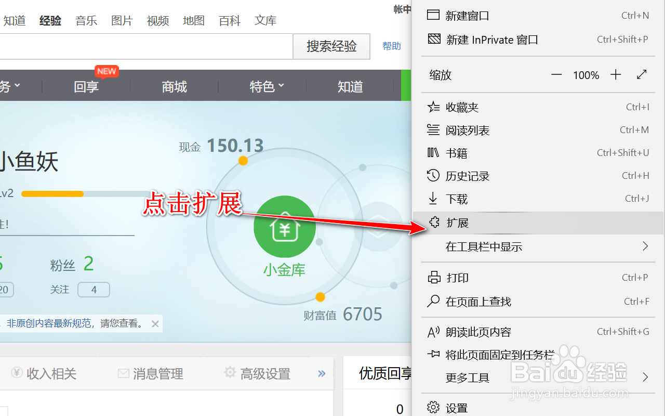The width and height of the screenshot is (665, 416).
Task: Click the Settings gear icon in menu
Action: (433, 408)
